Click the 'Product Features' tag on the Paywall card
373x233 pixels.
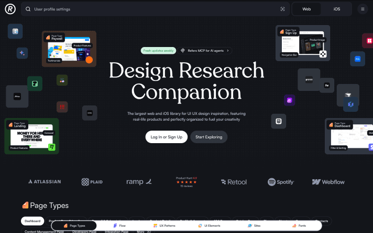pos(82,45)
